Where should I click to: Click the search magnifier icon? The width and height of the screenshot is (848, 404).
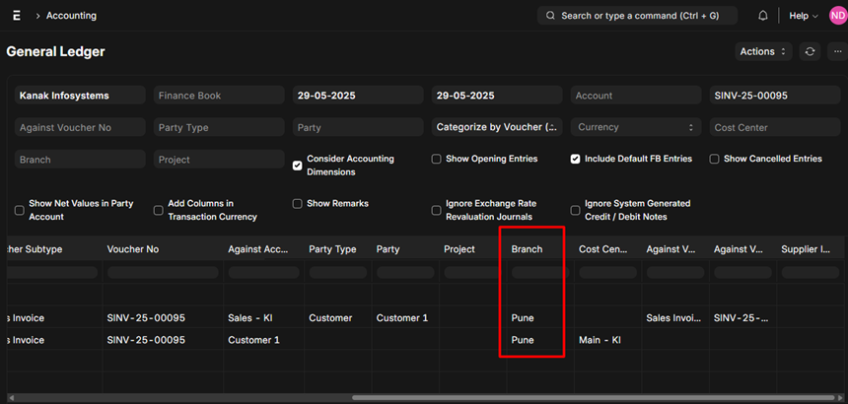click(550, 16)
